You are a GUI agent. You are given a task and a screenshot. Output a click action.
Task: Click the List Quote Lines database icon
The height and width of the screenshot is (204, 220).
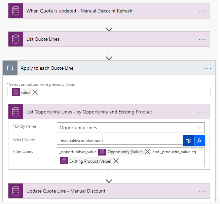click(15, 39)
